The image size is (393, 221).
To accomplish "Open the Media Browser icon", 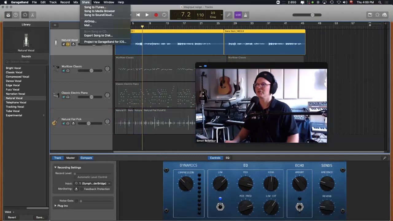I will pos(385,15).
